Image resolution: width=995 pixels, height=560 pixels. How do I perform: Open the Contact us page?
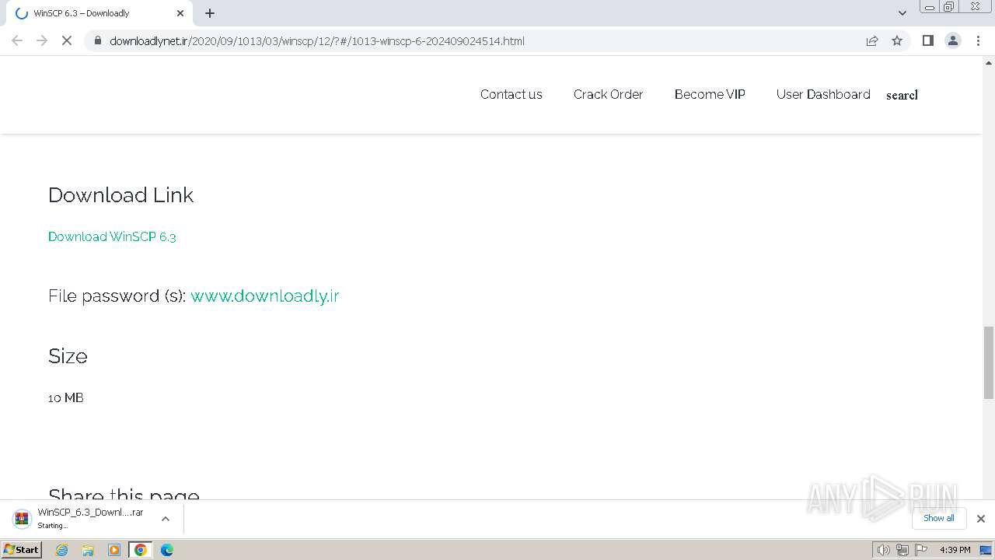511,94
